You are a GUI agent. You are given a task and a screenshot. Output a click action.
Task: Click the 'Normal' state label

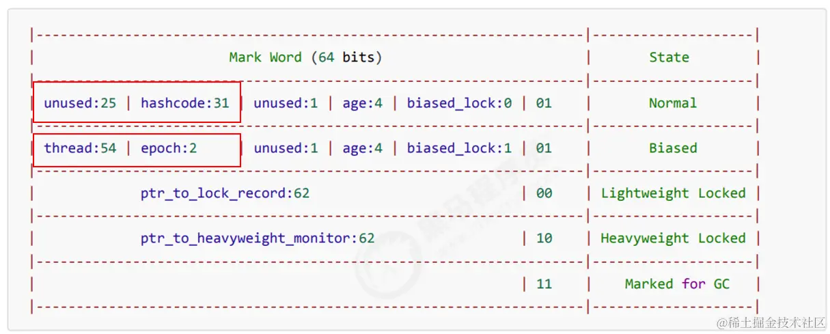pyautogui.click(x=673, y=103)
